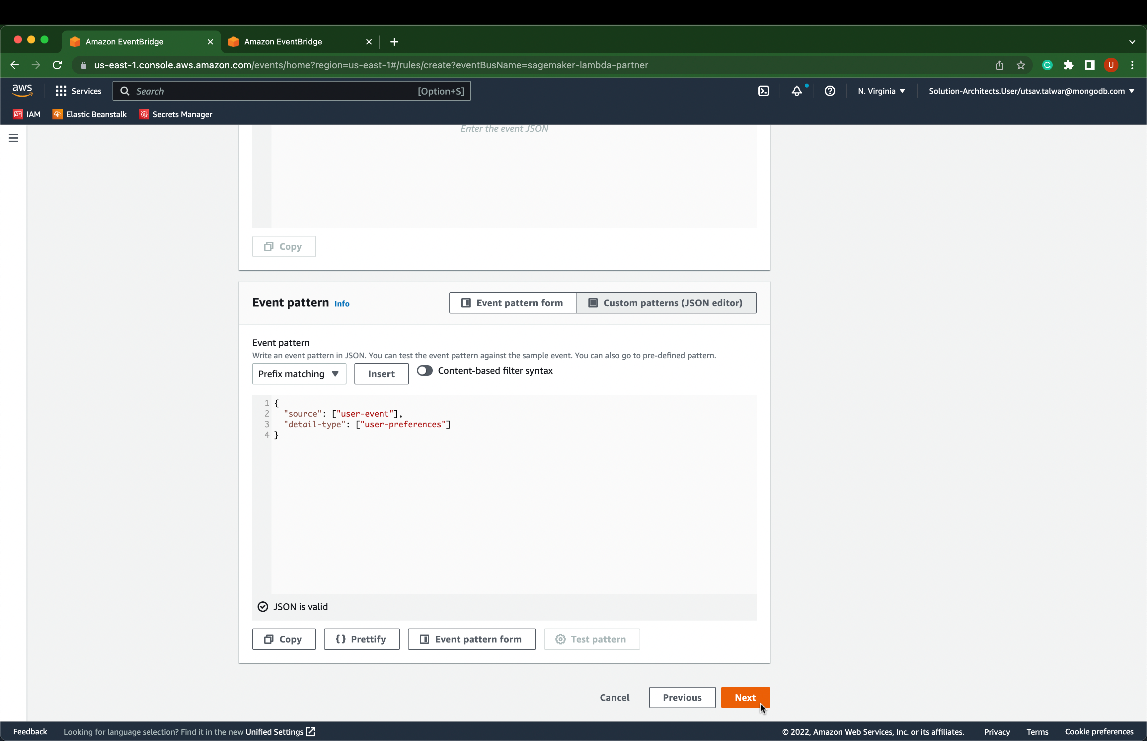Prettify the event pattern JSON

click(x=361, y=639)
